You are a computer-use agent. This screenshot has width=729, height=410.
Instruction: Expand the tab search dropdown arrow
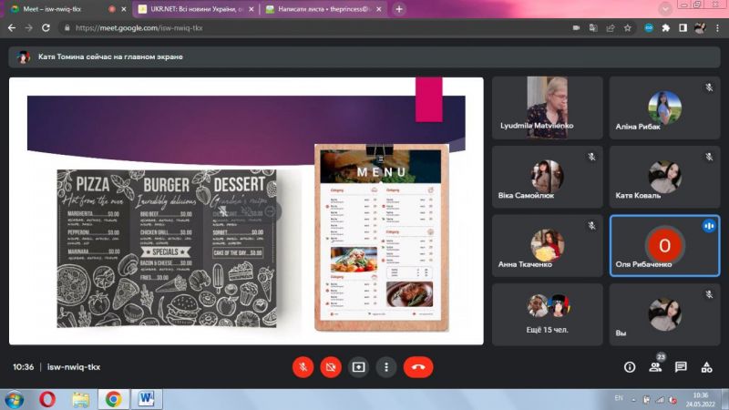coord(665,9)
